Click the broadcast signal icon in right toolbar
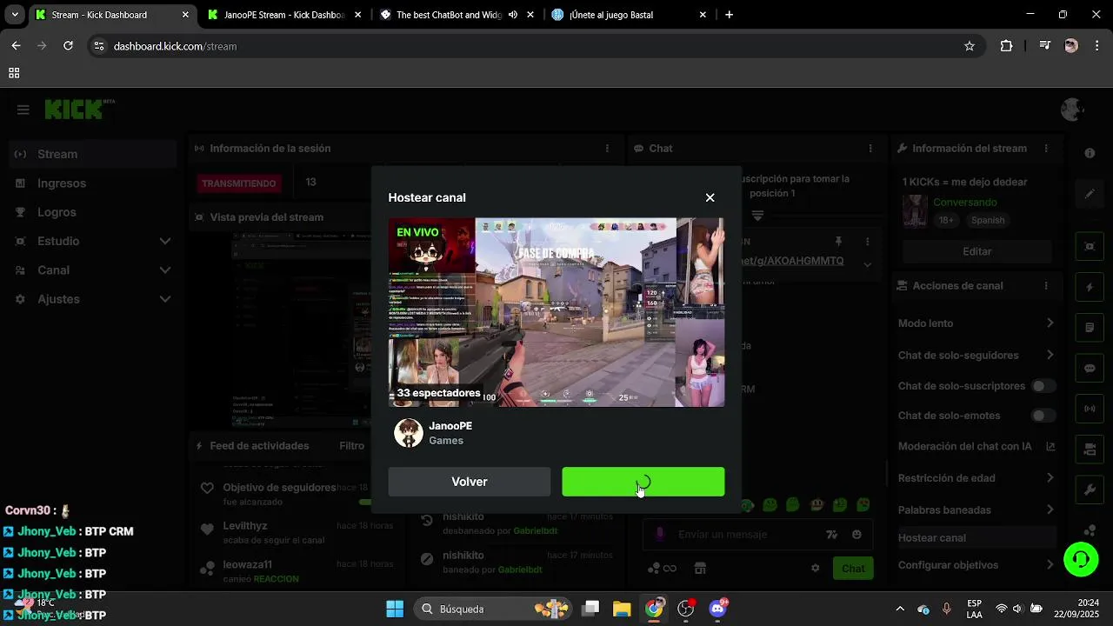This screenshot has height=626, width=1113. 1090,409
